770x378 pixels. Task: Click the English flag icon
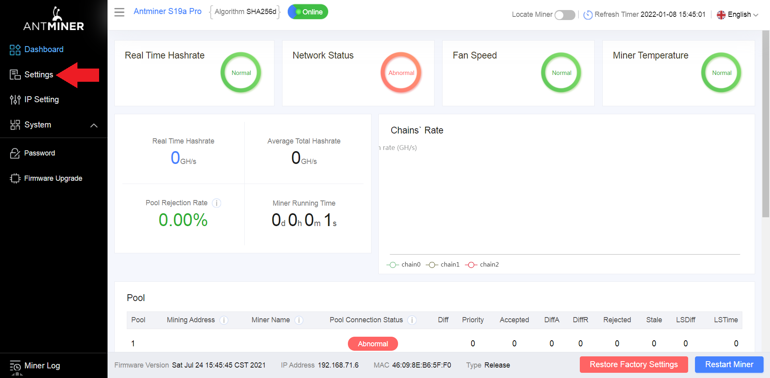tap(721, 15)
